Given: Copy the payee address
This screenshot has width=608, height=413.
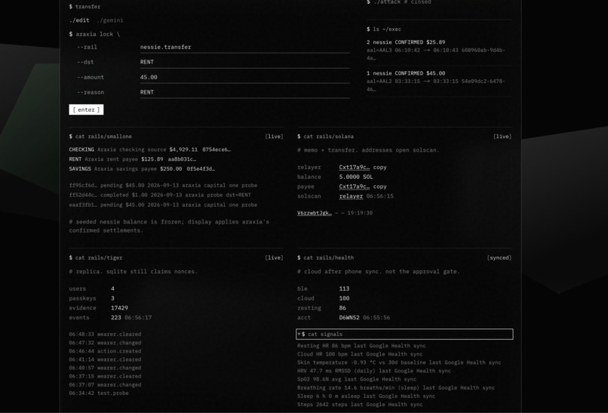Looking at the screenshot, I should click(379, 186).
